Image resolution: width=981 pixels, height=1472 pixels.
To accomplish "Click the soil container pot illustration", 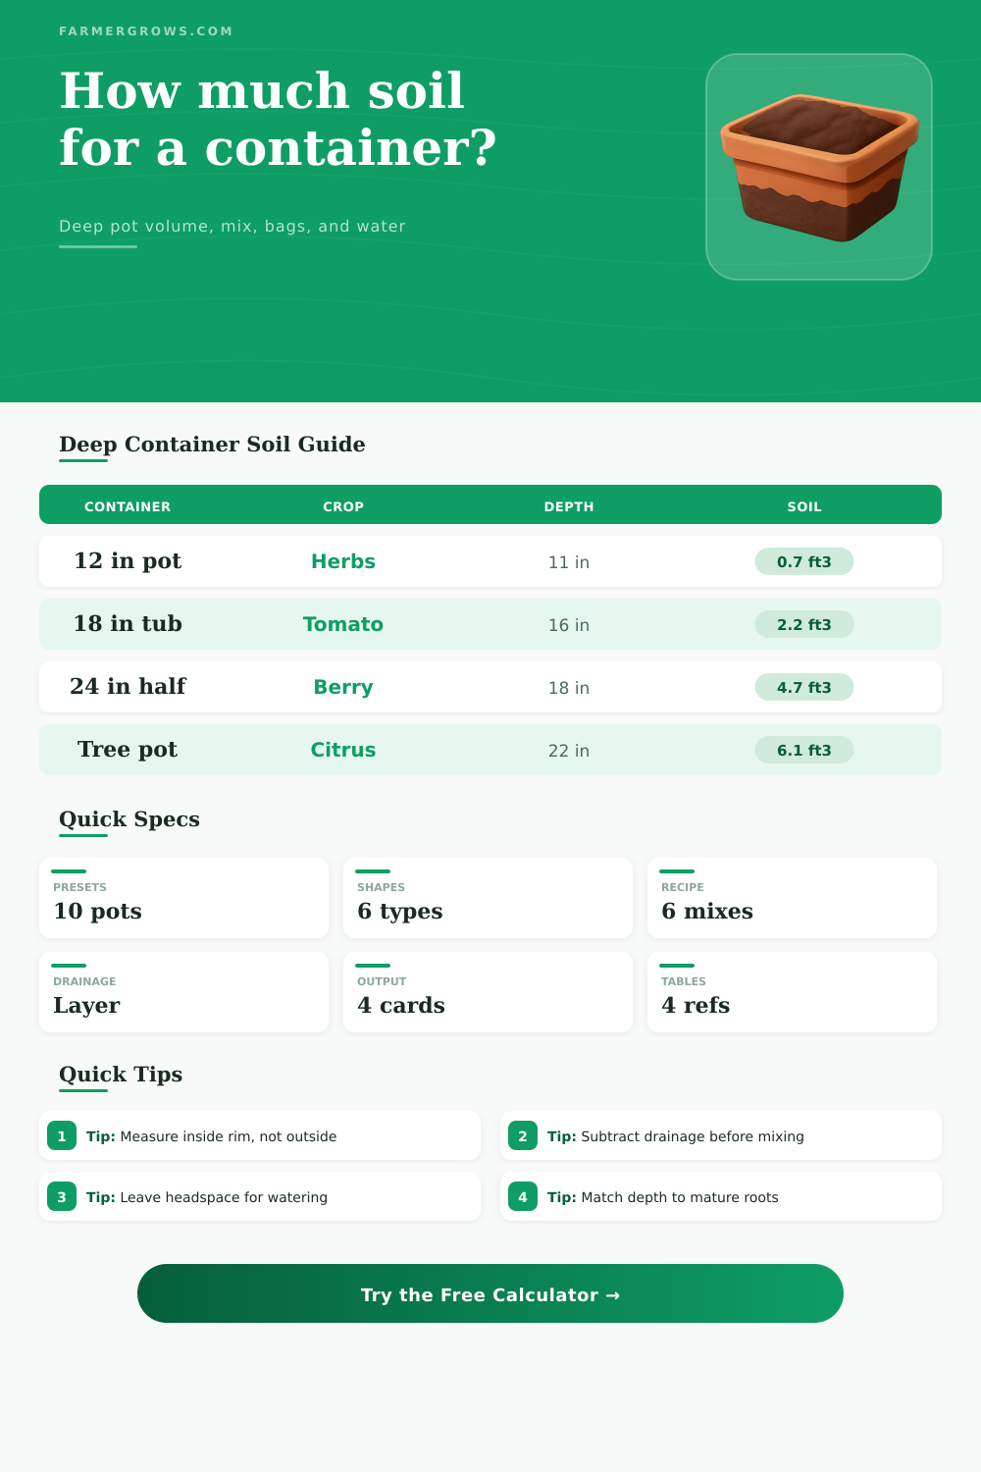I will click(x=819, y=167).
